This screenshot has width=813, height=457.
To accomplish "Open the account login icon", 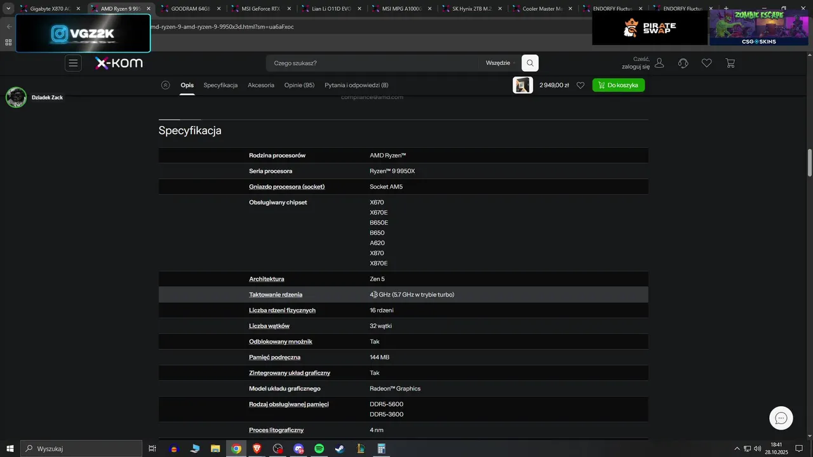I will [659, 63].
